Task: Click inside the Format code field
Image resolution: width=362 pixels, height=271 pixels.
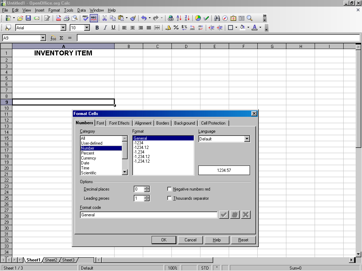Action: click(148, 215)
